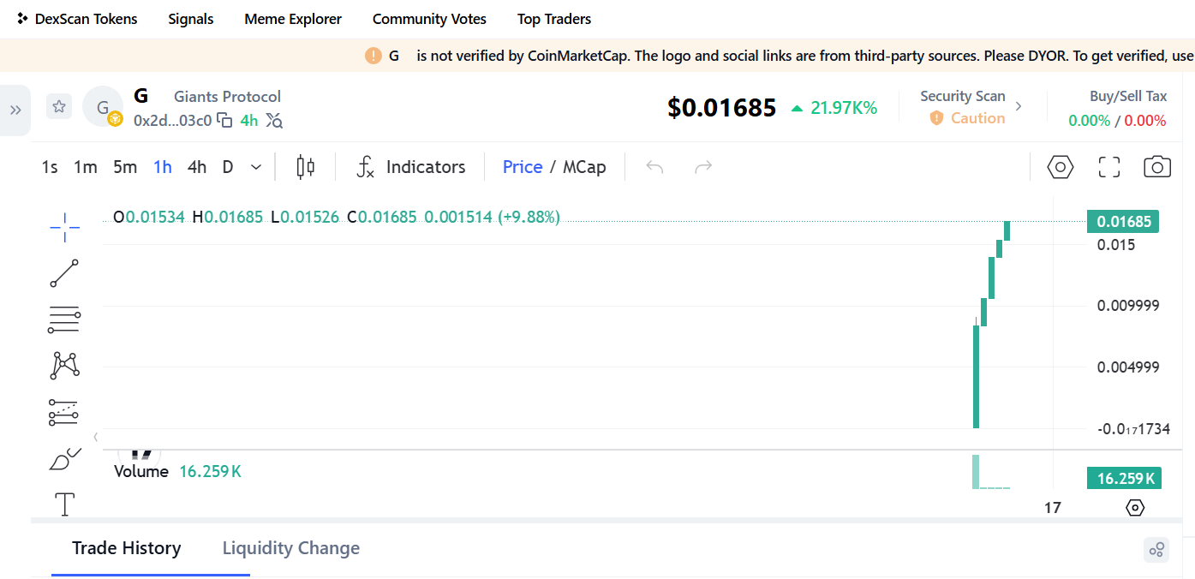Open the more intervals dropdown arrow
The height and width of the screenshot is (579, 1195).
pyautogui.click(x=255, y=167)
